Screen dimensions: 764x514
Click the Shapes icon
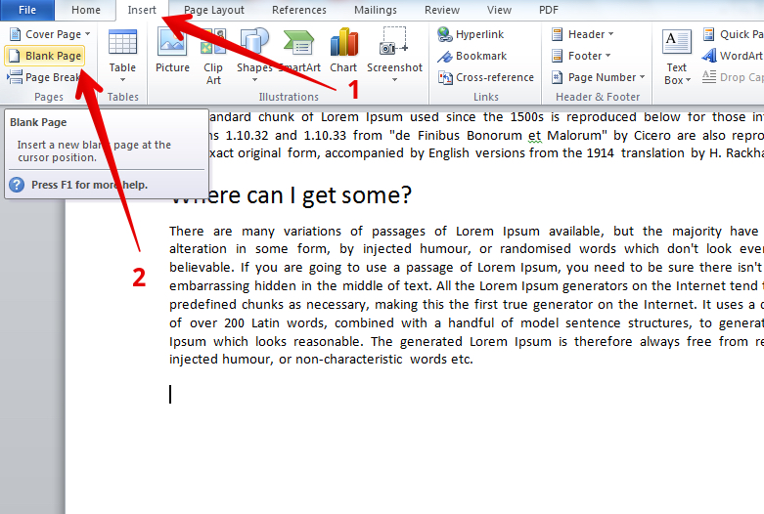254,41
